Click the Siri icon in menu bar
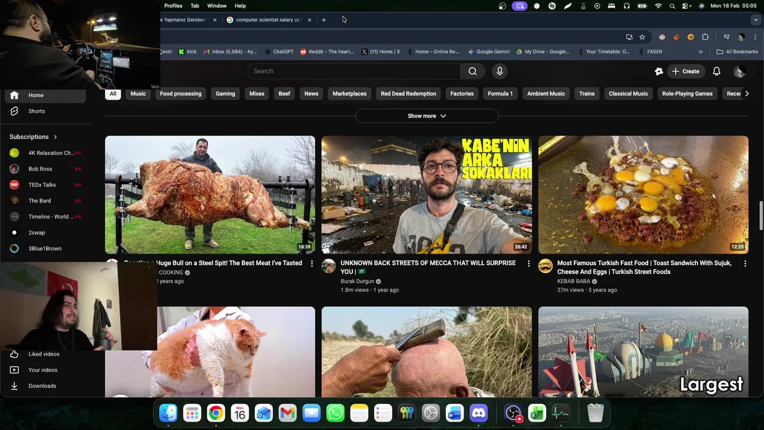764x430 pixels. 701,6
